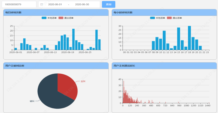Click the hour 21 bar in hourly chart
This screenshot has height=113, width=218.
(200, 48)
